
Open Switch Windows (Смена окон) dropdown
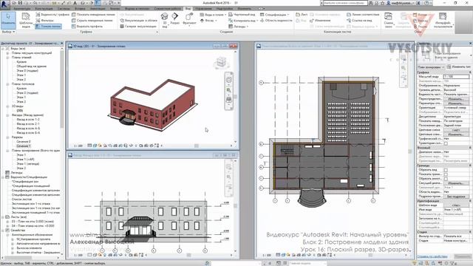pyautogui.click(x=389, y=21)
